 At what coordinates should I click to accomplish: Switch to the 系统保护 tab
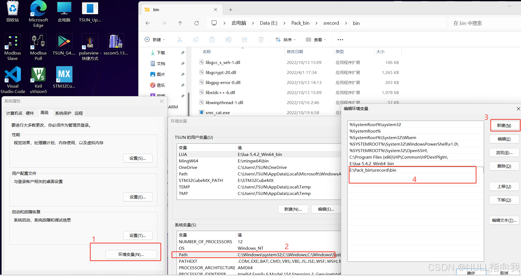point(63,113)
